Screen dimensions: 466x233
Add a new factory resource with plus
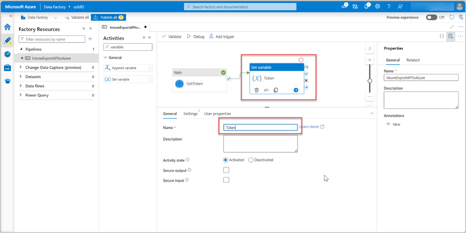(x=90, y=39)
